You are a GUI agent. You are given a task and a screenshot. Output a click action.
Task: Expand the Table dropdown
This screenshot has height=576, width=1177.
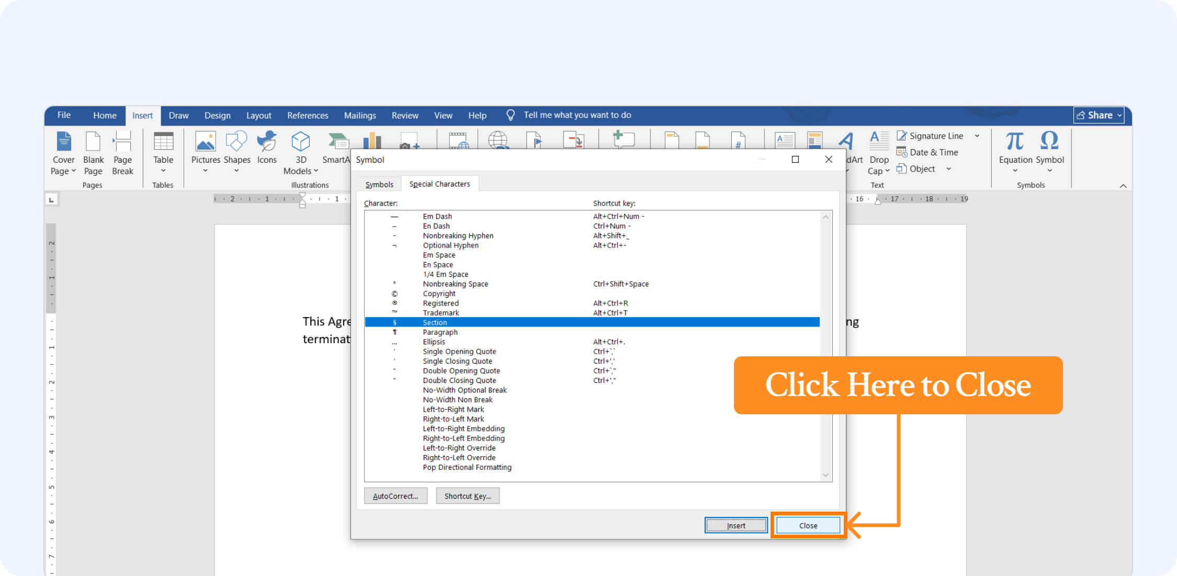[163, 171]
